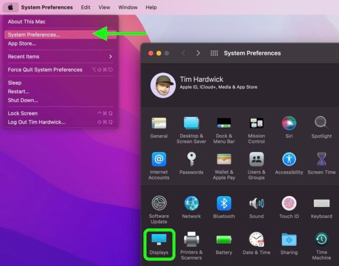This screenshot has height=266, width=339.
Task: Choose Restart… from Apple menu
Action: pyautogui.click(x=60, y=92)
